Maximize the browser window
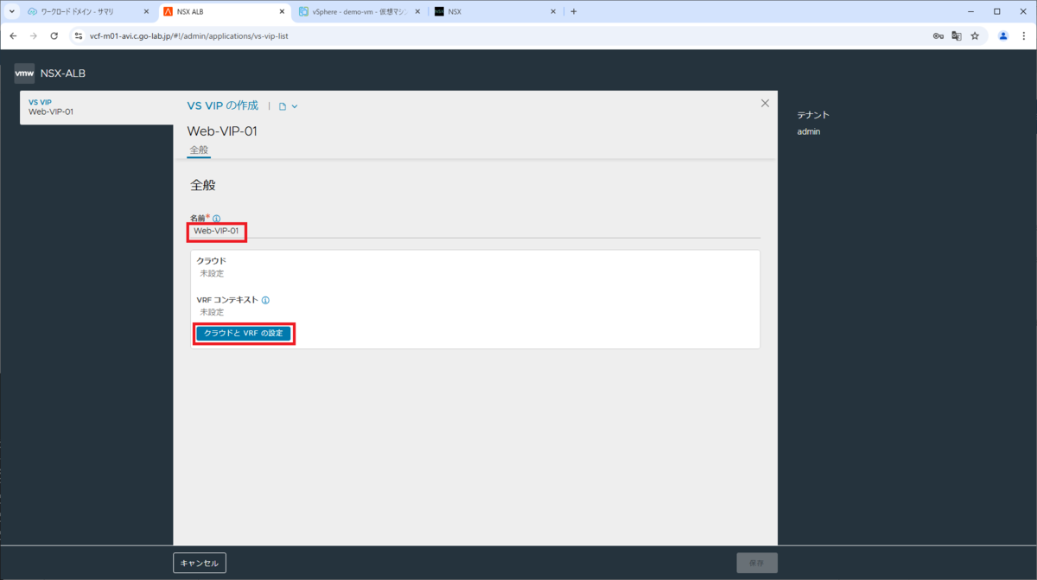 (996, 11)
